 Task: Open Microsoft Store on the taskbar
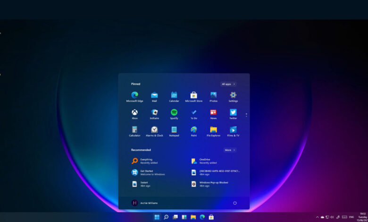[x=211, y=217]
